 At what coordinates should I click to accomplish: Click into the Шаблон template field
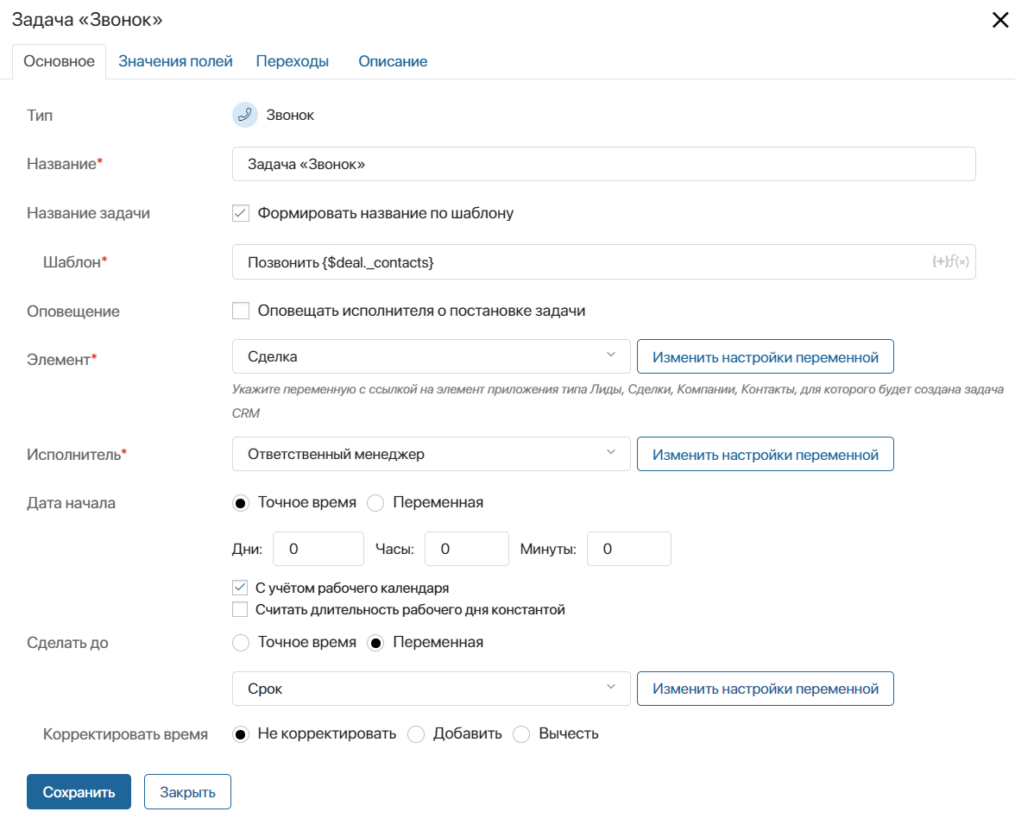(604, 262)
